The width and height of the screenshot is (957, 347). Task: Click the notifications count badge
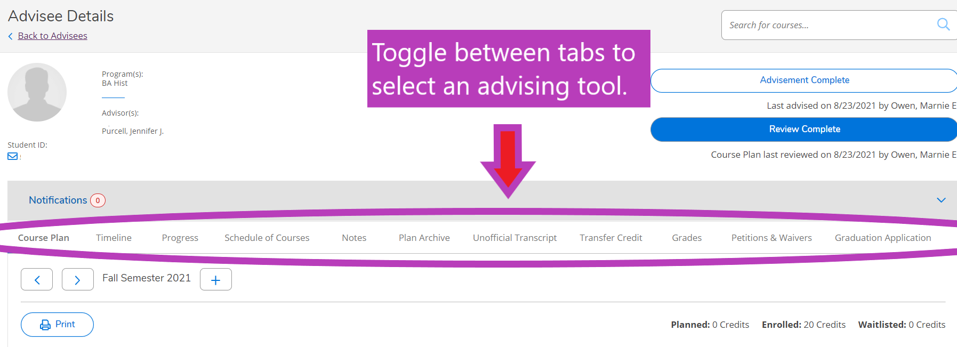98,200
